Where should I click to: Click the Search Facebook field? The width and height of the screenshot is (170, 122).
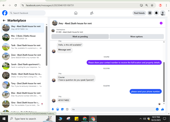click(27, 13)
